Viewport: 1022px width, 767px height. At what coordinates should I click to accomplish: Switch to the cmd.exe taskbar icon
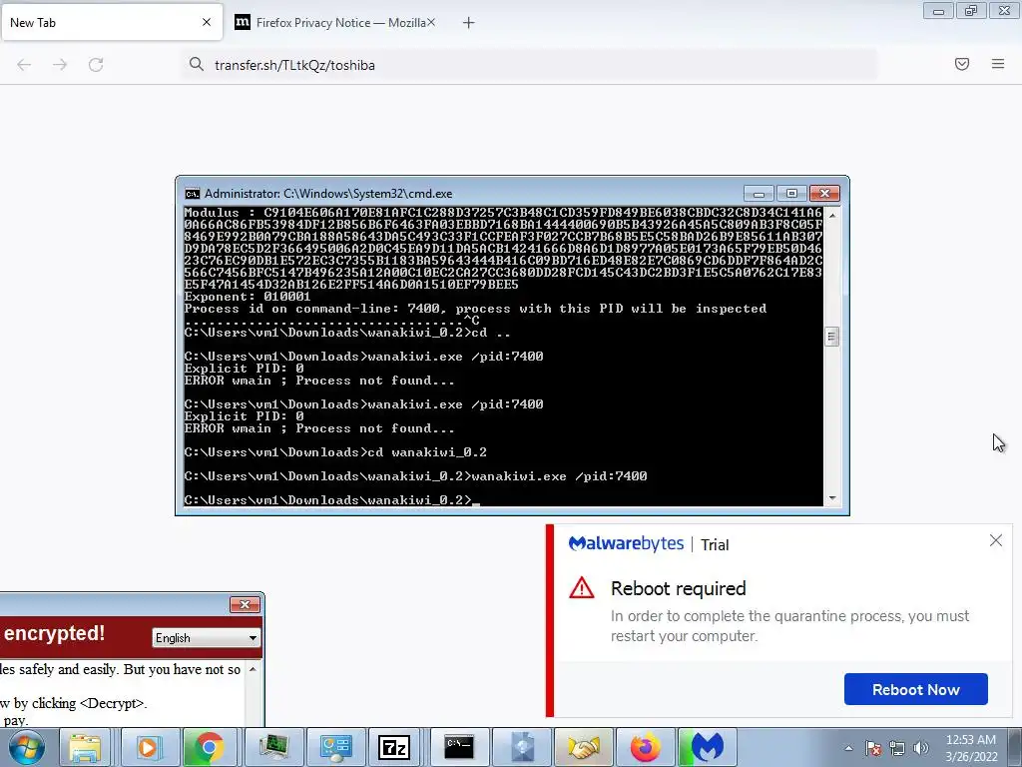(459, 747)
